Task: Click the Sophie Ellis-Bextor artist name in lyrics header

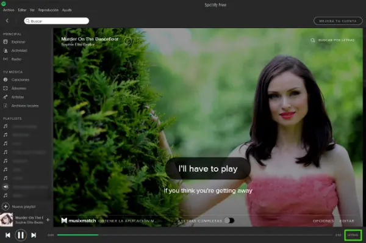Action: (x=78, y=45)
